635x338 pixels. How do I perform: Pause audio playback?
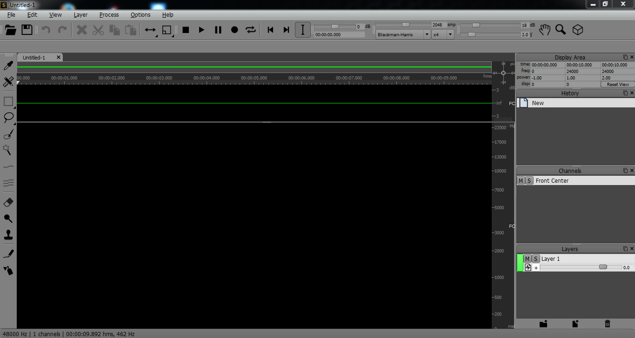pyautogui.click(x=218, y=30)
